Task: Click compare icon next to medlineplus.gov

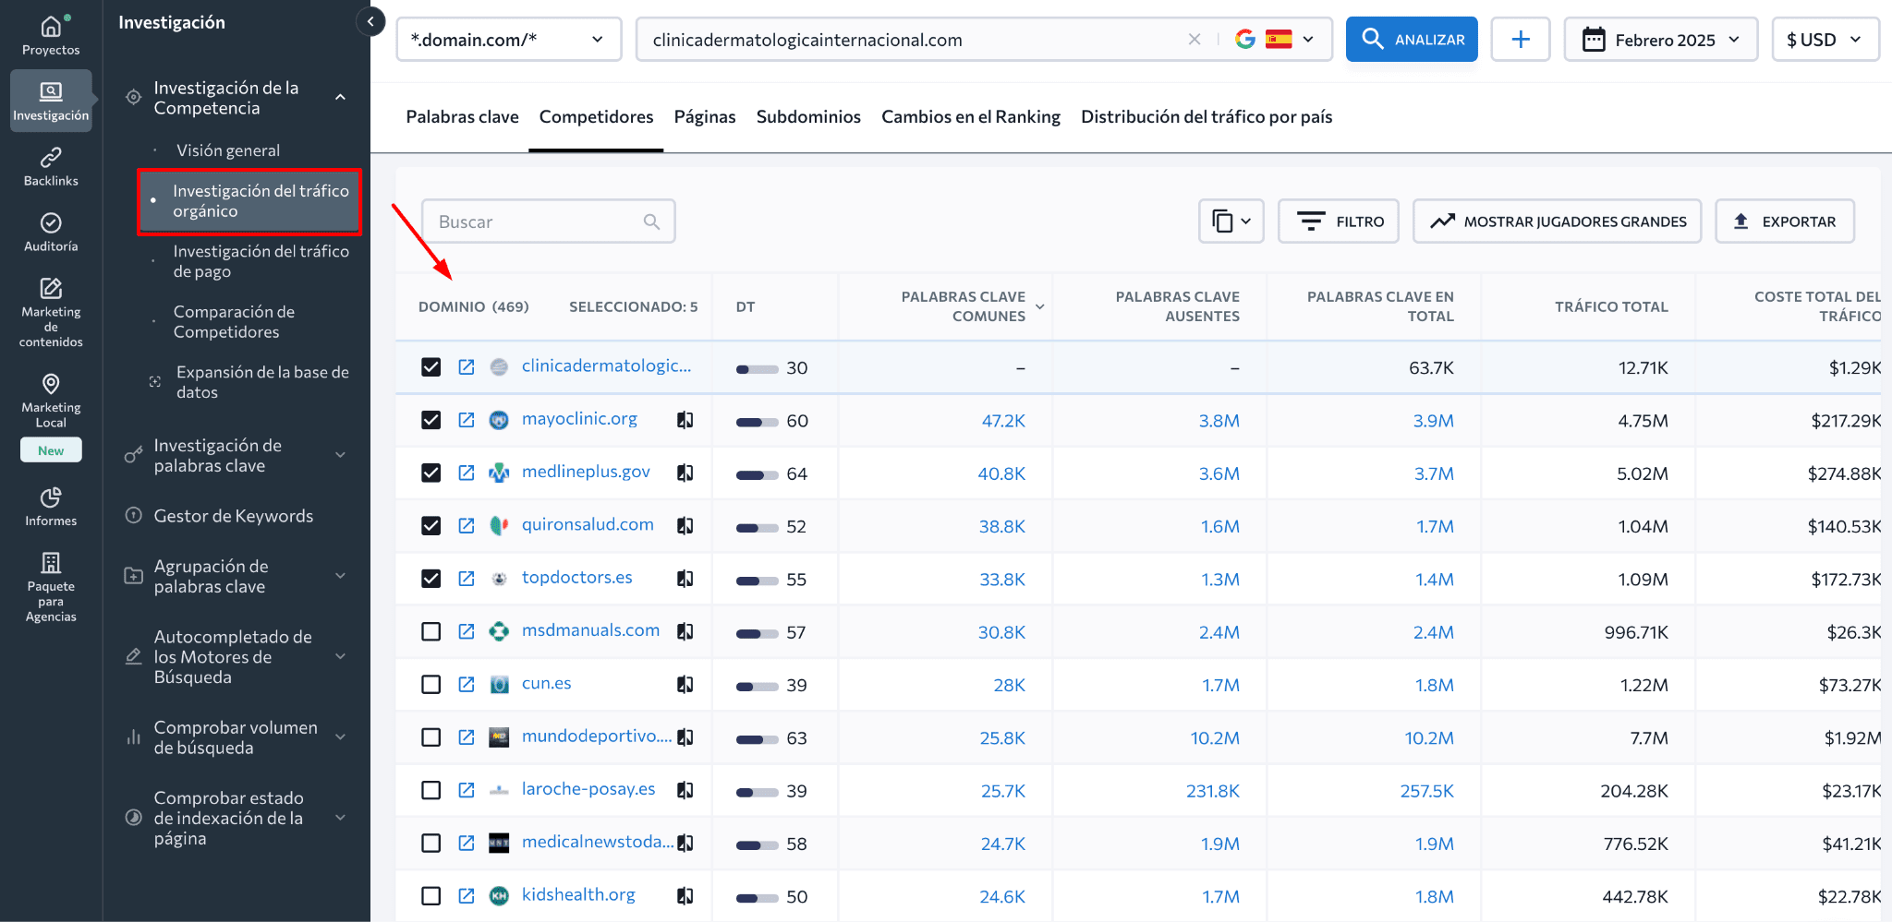Action: [x=685, y=473]
